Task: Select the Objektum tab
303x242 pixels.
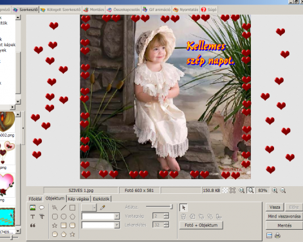Action: [55, 198]
